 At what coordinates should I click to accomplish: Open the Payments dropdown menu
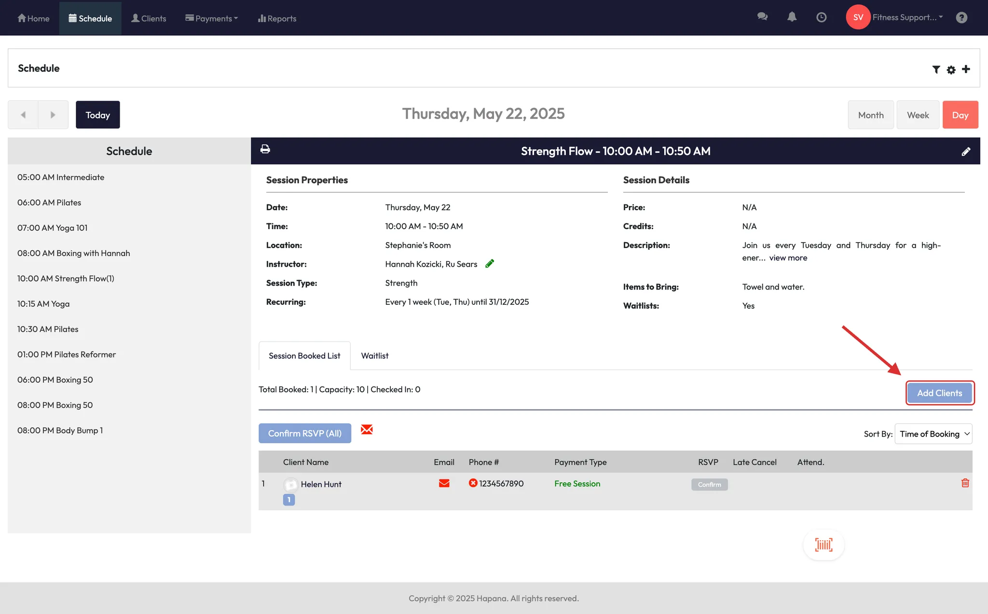point(212,18)
